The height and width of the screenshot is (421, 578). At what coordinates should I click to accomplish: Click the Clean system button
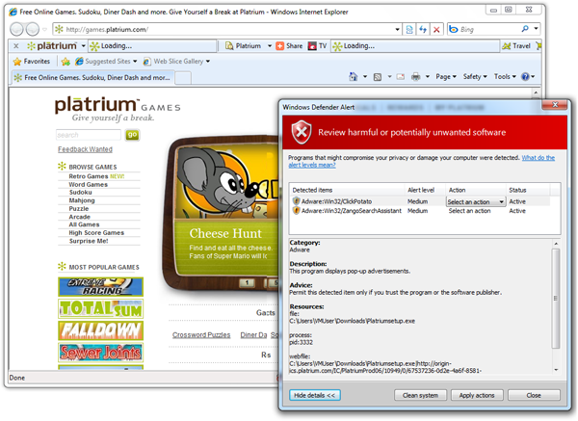pos(420,395)
